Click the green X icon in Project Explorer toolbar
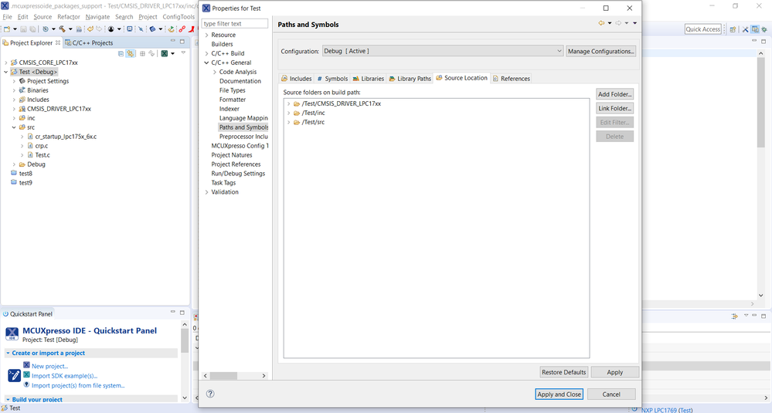Viewport: 772px width, 413px height. tap(165, 53)
